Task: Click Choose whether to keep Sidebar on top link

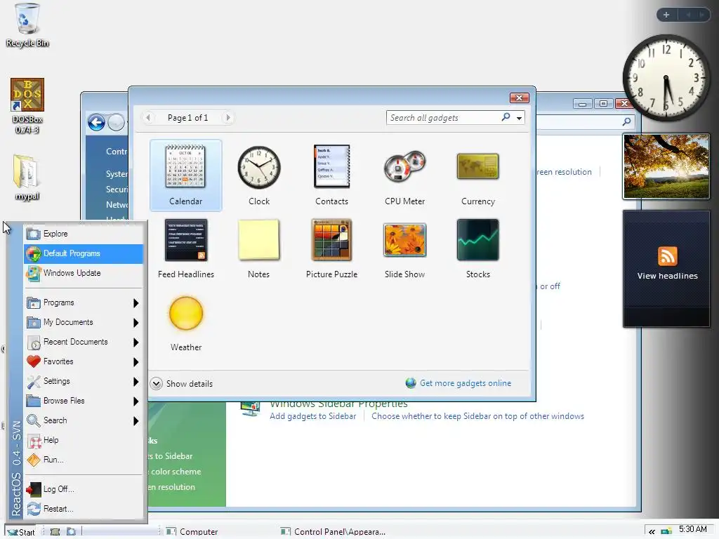Action: pyautogui.click(x=477, y=416)
